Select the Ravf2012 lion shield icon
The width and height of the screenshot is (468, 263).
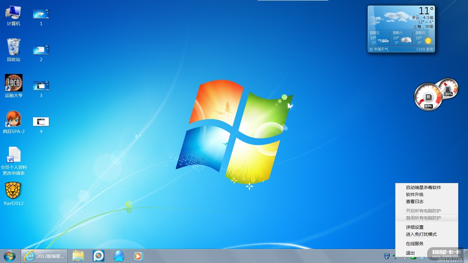pos(13,194)
